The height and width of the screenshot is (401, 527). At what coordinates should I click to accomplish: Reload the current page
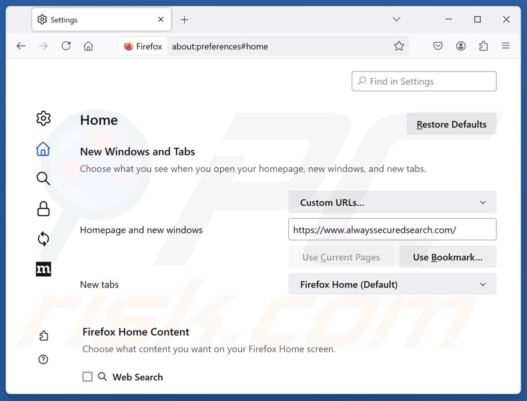[66, 46]
